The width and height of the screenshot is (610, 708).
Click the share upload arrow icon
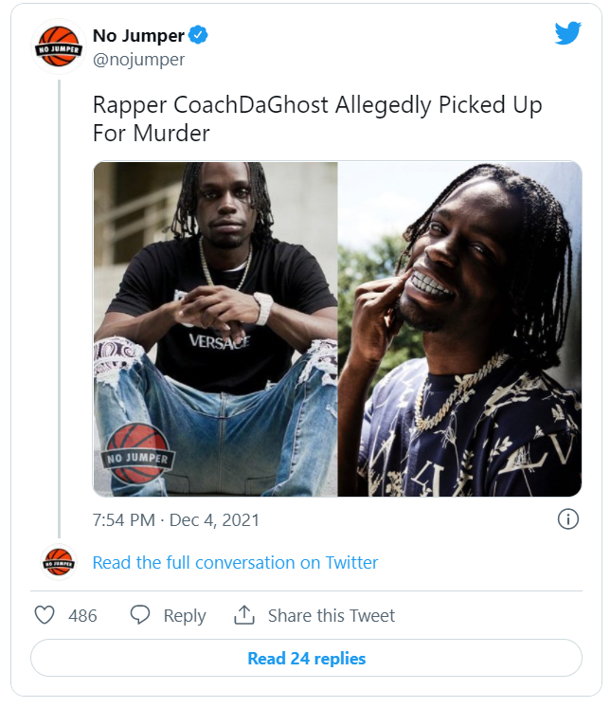coord(244,615)
